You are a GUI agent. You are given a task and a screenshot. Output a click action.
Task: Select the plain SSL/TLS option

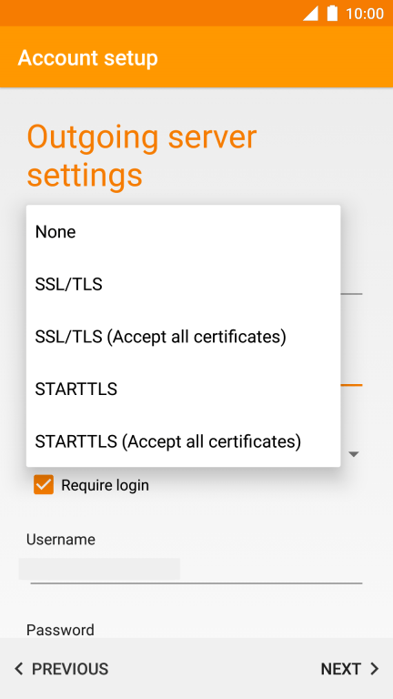click(x=183, y=284)
